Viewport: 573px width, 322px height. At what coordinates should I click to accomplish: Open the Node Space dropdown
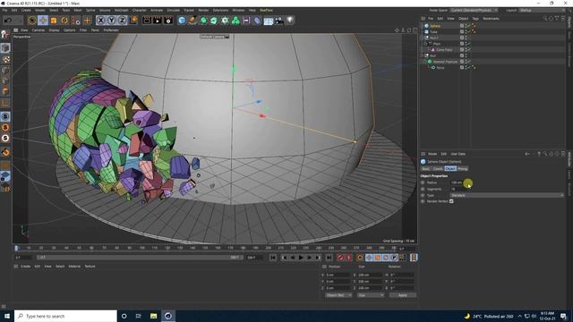(474, 10)
